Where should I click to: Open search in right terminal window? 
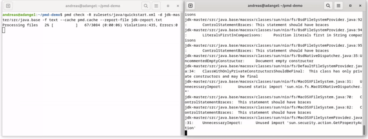click(328, 6)
